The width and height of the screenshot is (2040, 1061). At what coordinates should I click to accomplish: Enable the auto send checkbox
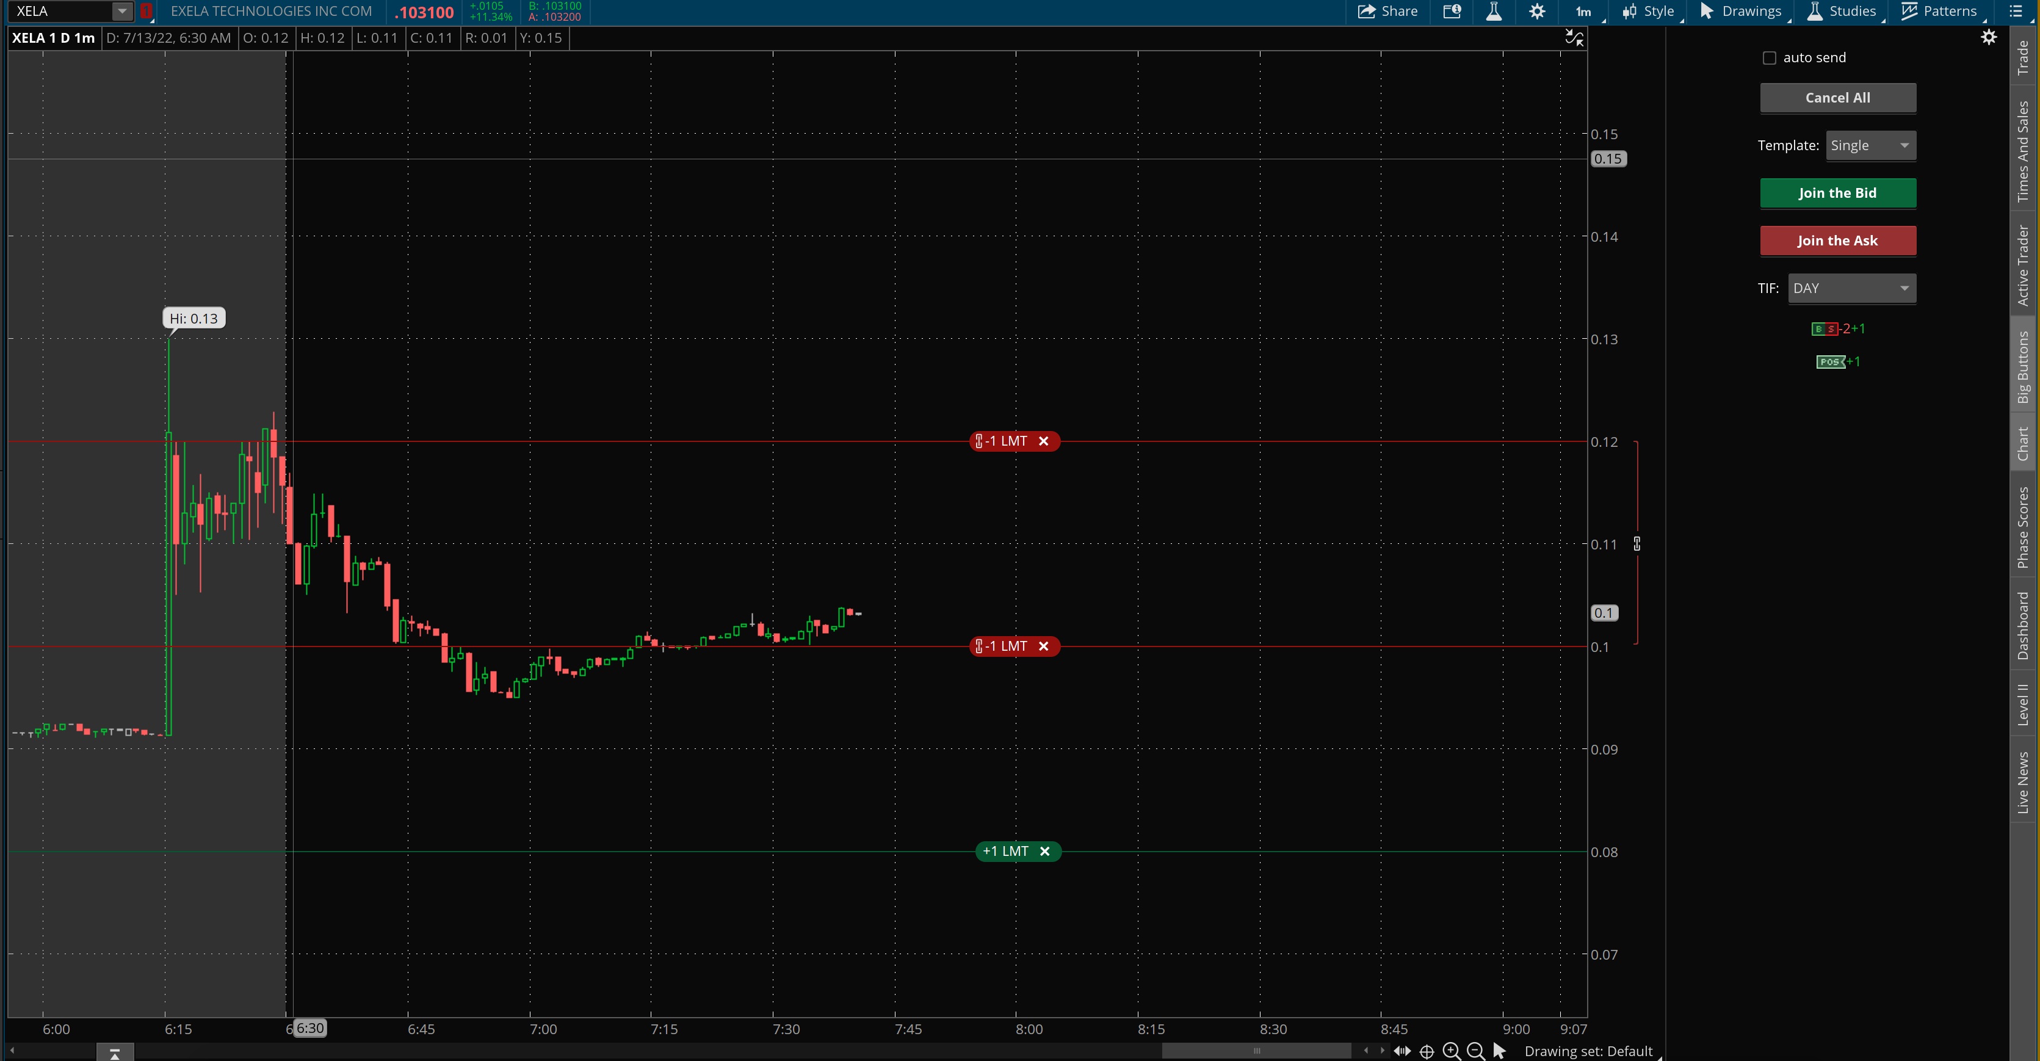[1769, 58]
